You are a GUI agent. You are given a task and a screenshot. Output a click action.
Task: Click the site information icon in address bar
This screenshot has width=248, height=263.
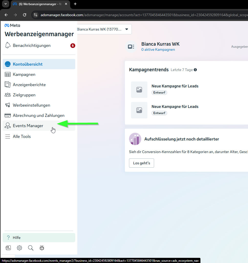(x=36, y=15)
